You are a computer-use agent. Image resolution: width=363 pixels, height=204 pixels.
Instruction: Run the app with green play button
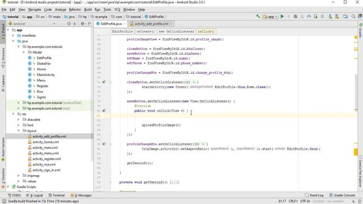[282, 16]
